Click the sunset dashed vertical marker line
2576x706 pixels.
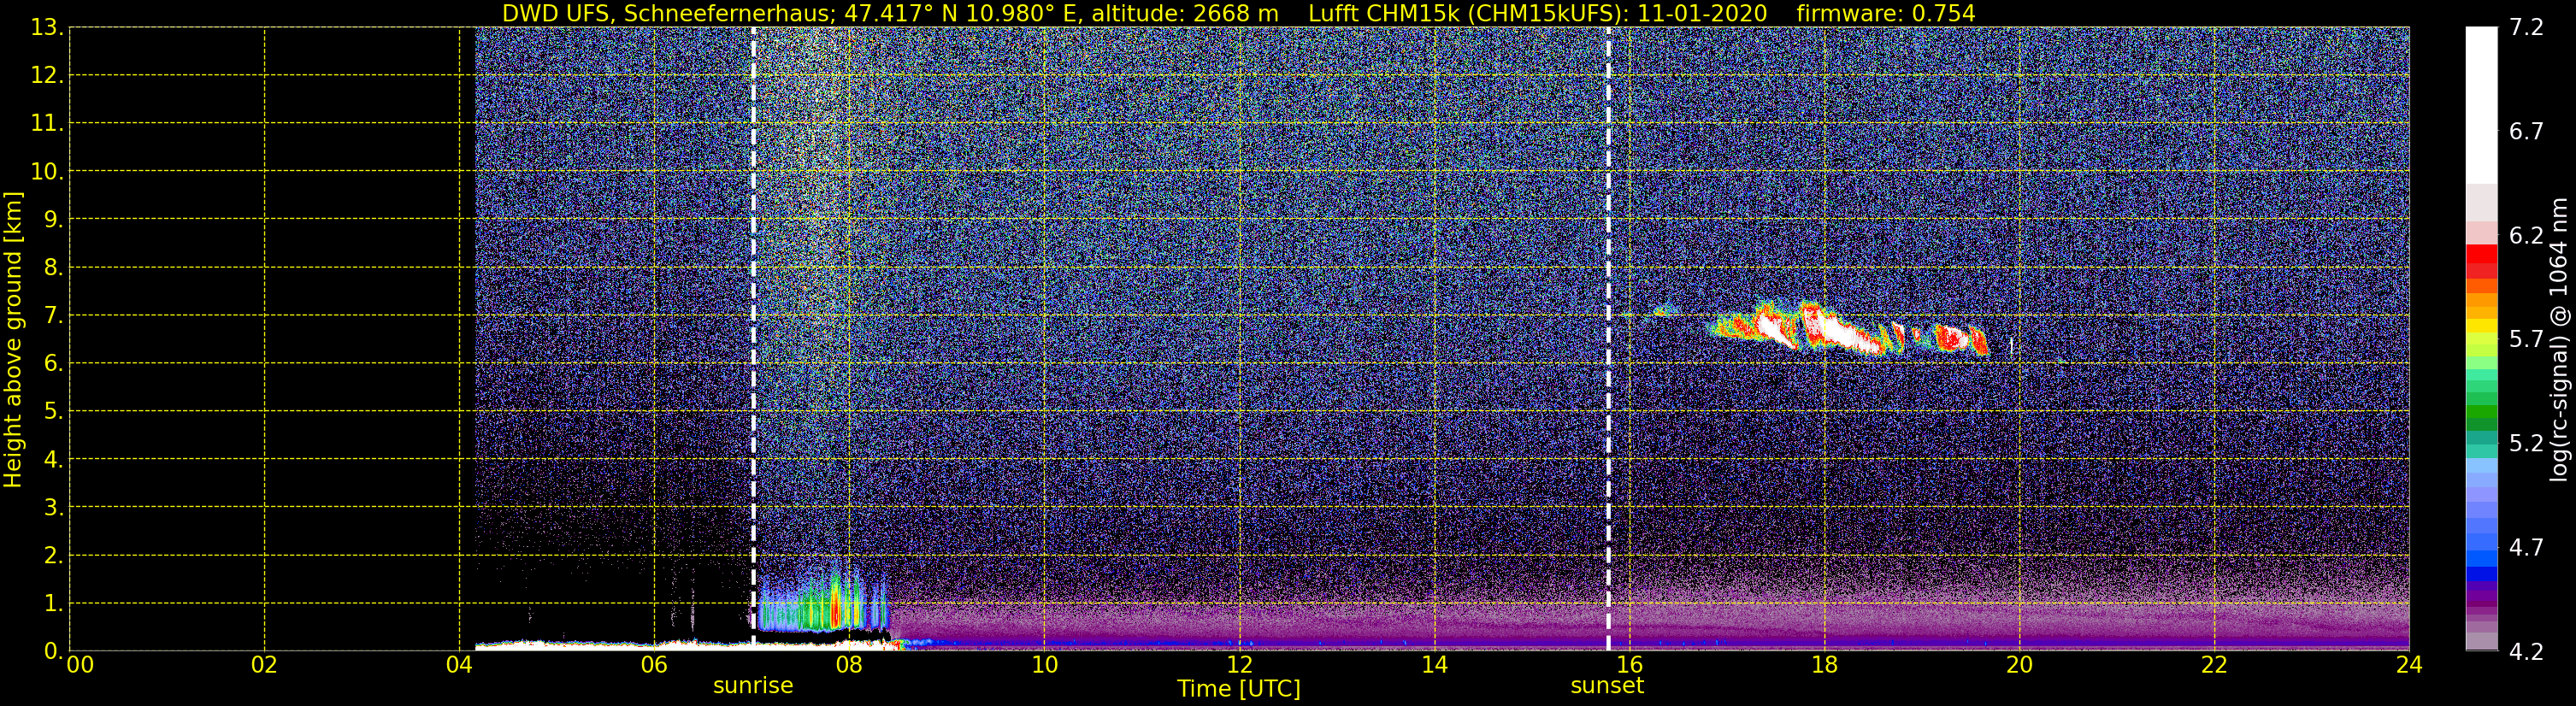point(1608,338)
